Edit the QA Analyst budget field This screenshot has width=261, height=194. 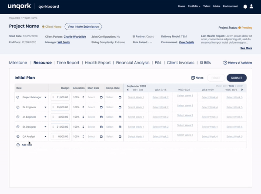(60, 136)
